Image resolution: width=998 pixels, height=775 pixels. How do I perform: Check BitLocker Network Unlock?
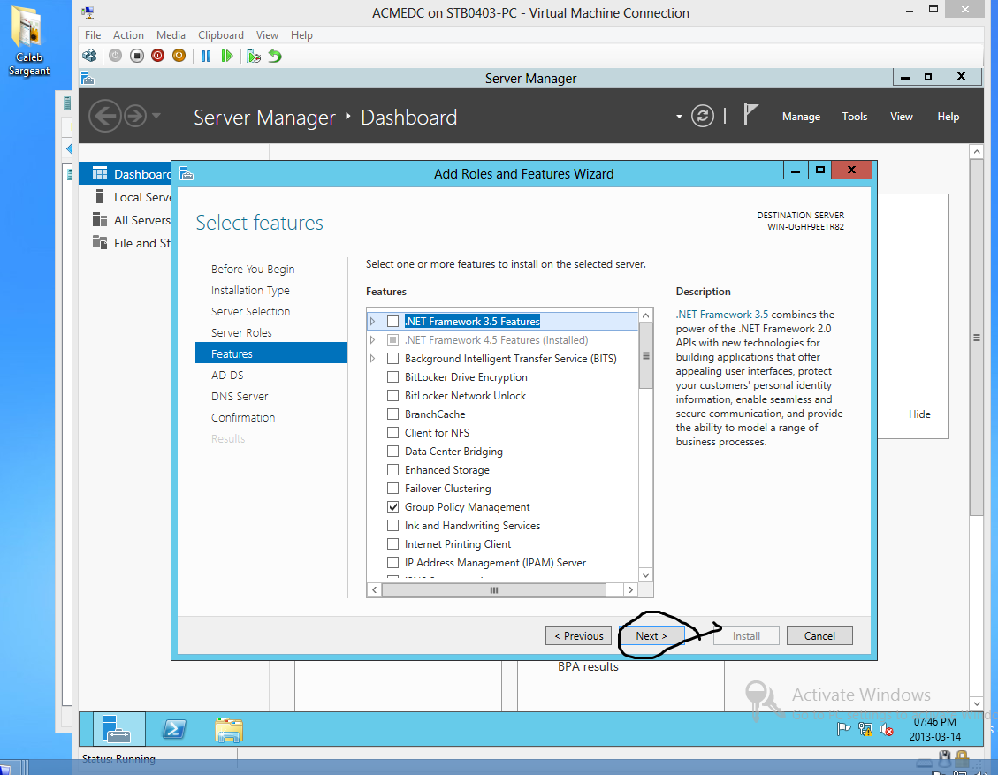[392, 395]
